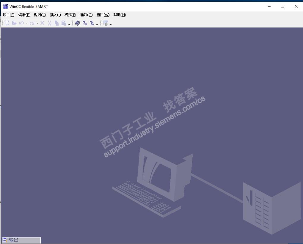Viewport: 303px width, 244px height.
Task: Open the 项目(P) menu
Action: click(9, 15)
